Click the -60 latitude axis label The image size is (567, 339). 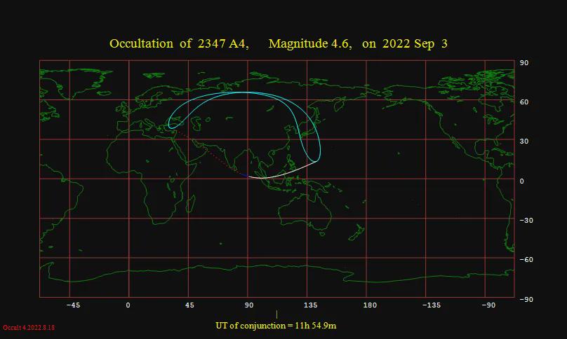[525, 260]
